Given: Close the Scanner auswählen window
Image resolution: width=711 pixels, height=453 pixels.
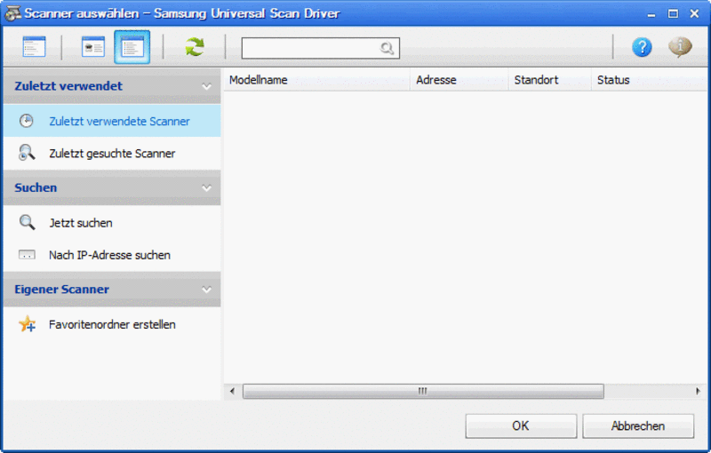Looking at the screenshot, I should point(694,13).
